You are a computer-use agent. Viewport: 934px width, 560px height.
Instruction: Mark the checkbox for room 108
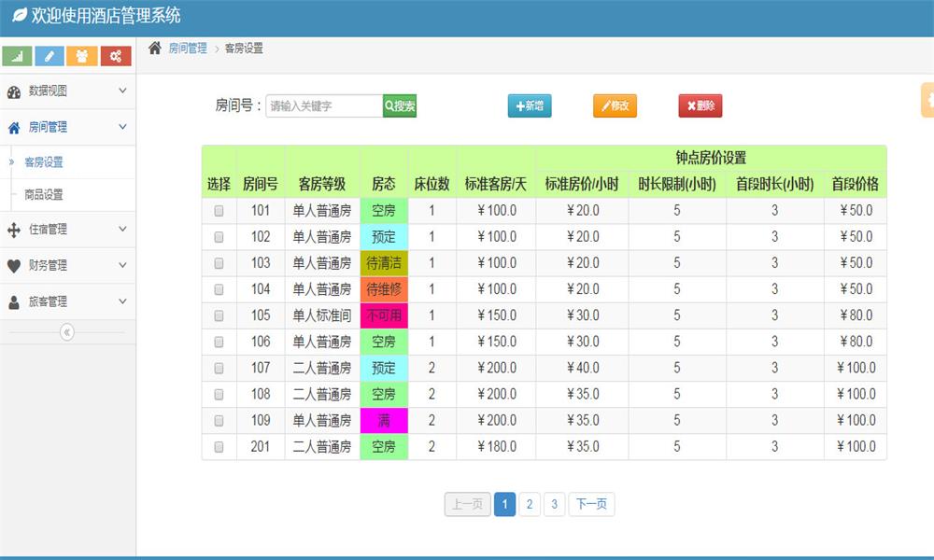(219, 394)
